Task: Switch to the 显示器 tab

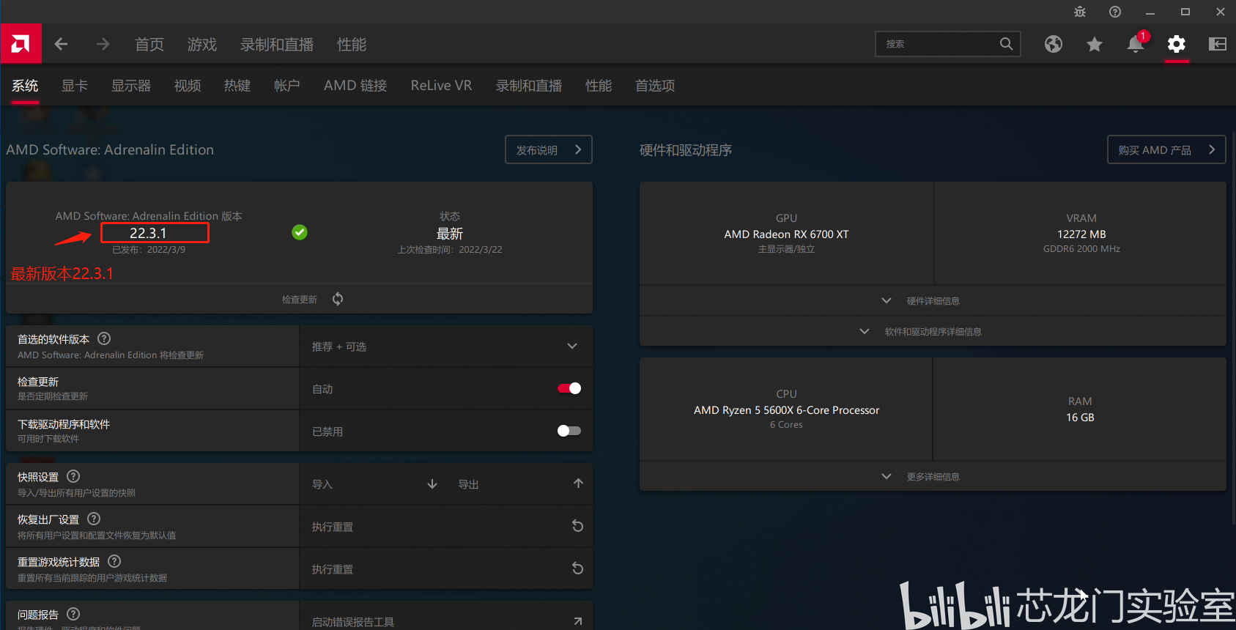Action: click(x=131, y=86)
